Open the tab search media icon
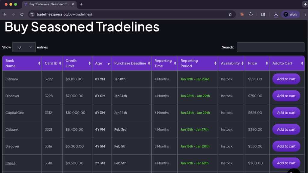The height and width of the screenshot is (173, 308). [x=263, y=14]
